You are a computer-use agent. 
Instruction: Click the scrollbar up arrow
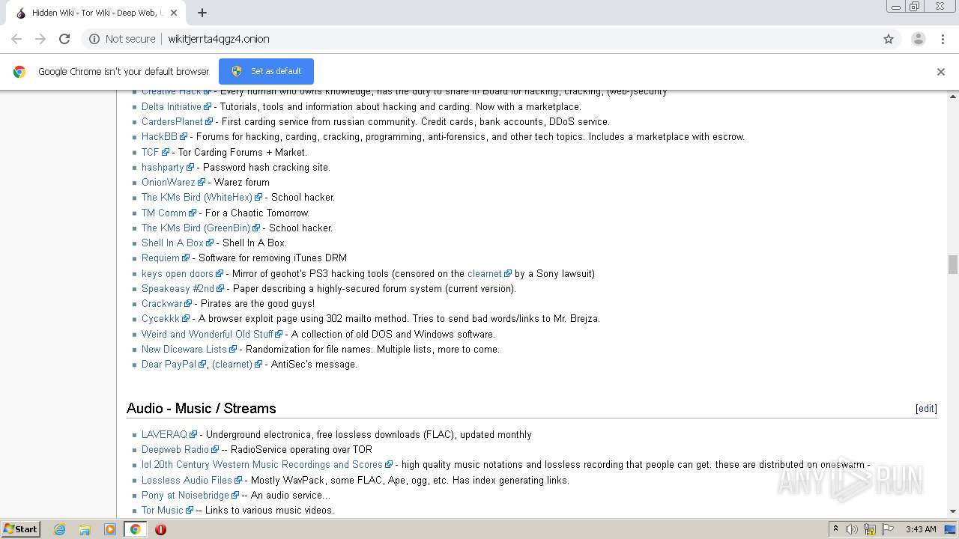(x=953, y=96)
